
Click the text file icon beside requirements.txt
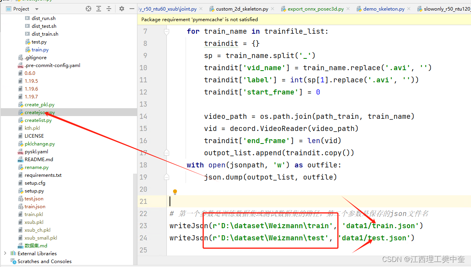[x=20, y=175]
